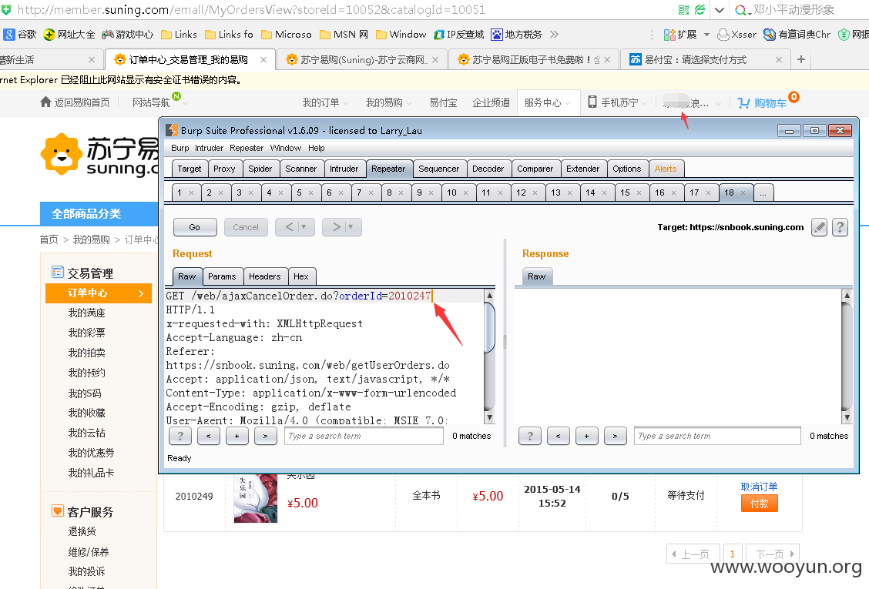Image resolution: width=869 pixels, height=589 pixels.
Task: Open Xsser bookmark
Action: point(736,35)
